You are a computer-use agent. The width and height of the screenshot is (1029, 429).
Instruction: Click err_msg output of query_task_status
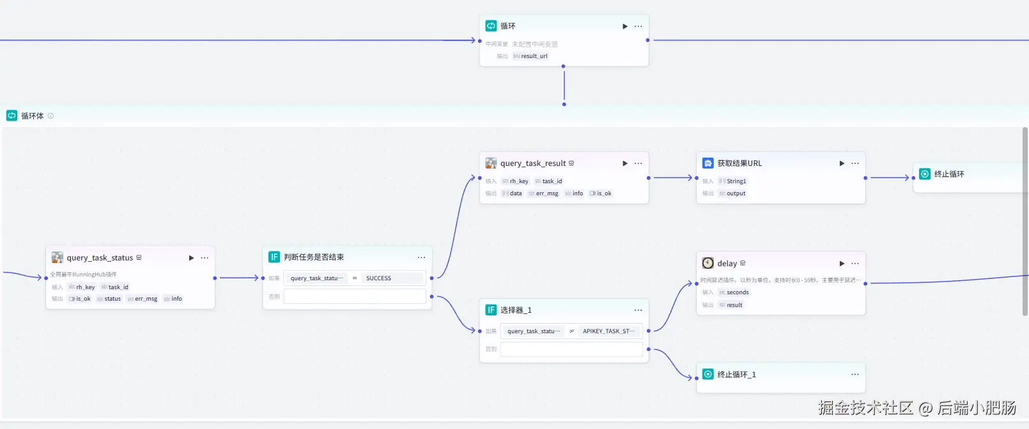pos(143,299)
